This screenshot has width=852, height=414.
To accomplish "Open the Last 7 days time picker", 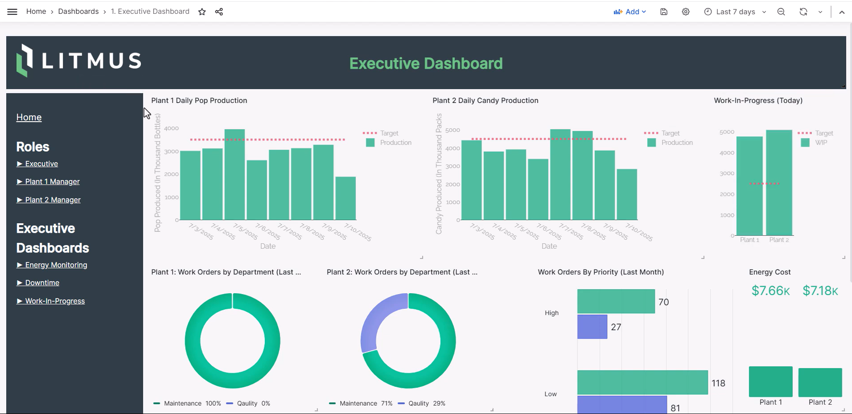I will [x=735, y=12].
